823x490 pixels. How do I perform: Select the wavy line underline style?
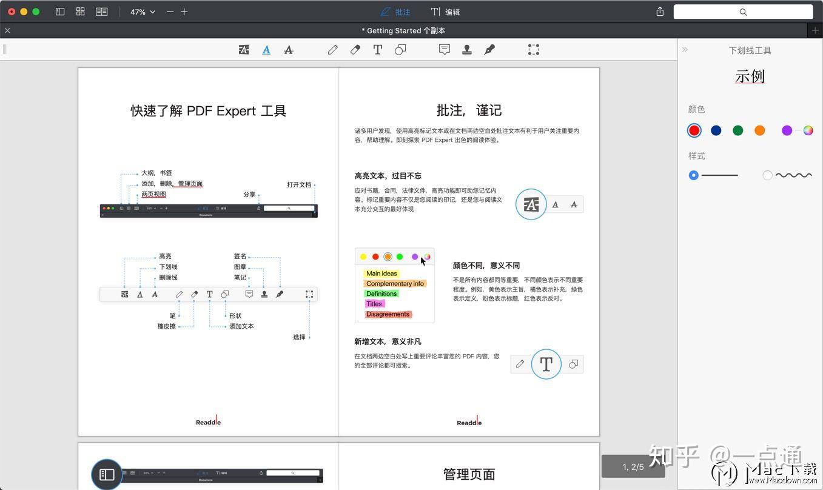pos(768,175)
